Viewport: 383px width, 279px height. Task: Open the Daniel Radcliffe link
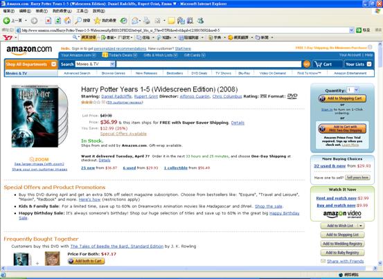(x=116, y=96)
